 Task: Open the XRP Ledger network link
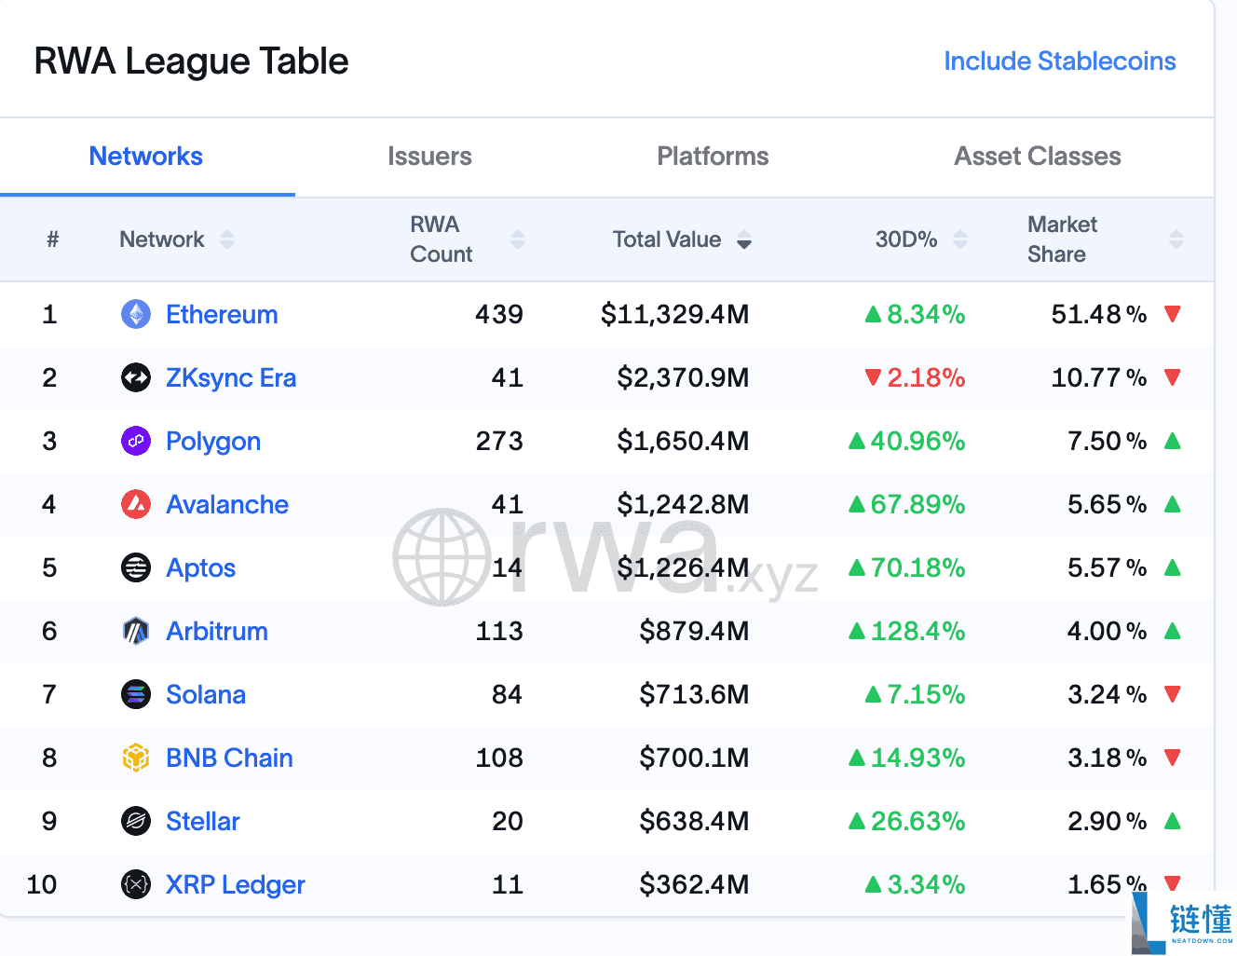coord(236,884)
